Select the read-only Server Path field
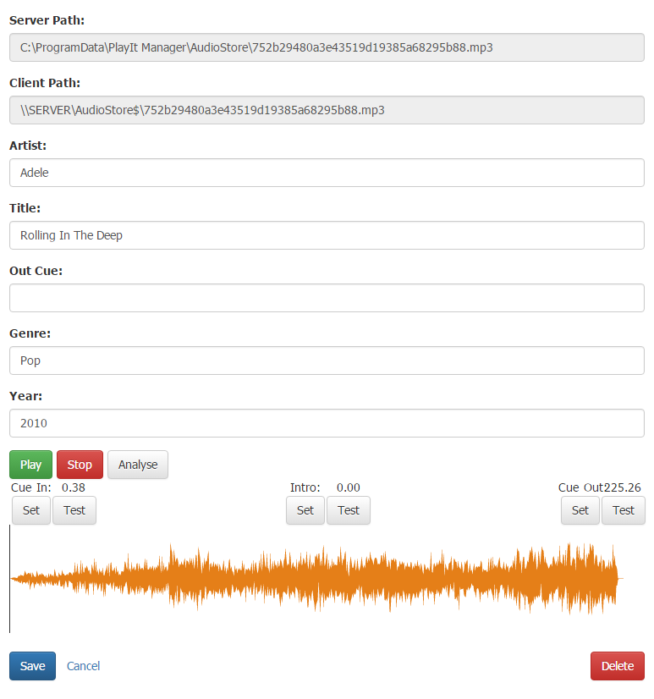This screenshot has width=654, height=699. [327, 47]
